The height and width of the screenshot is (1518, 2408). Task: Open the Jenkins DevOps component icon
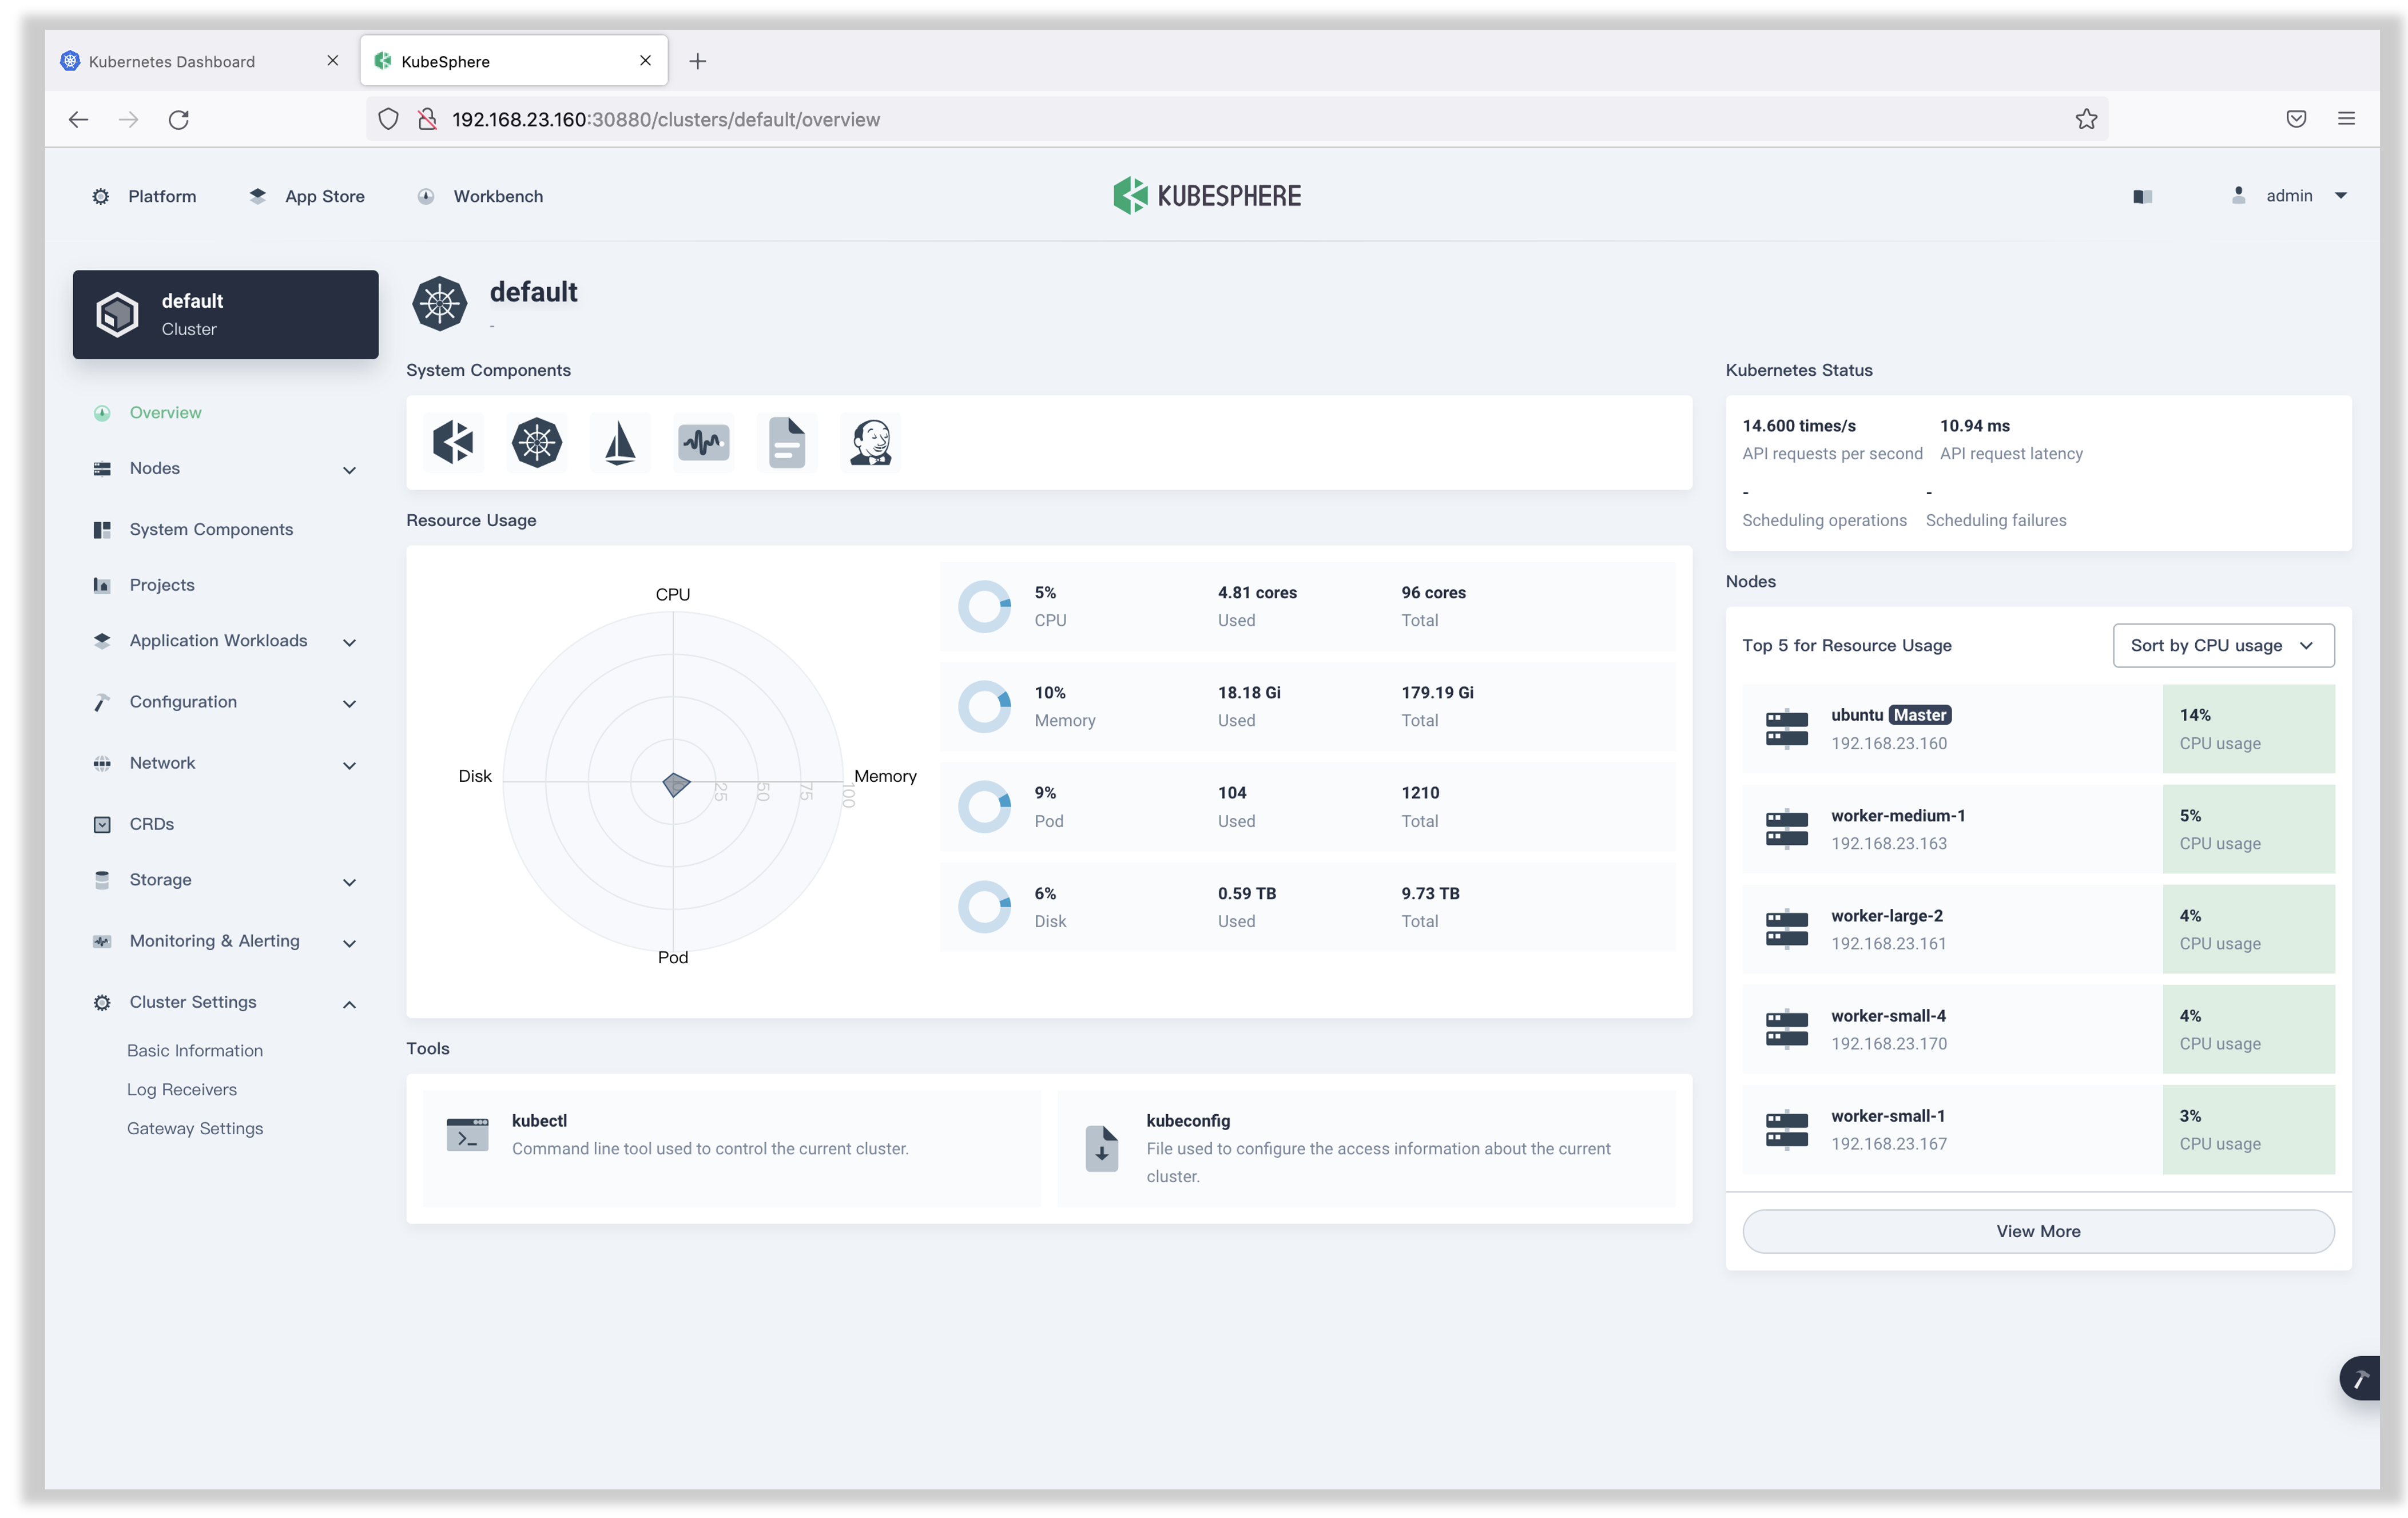coord(871,442)
